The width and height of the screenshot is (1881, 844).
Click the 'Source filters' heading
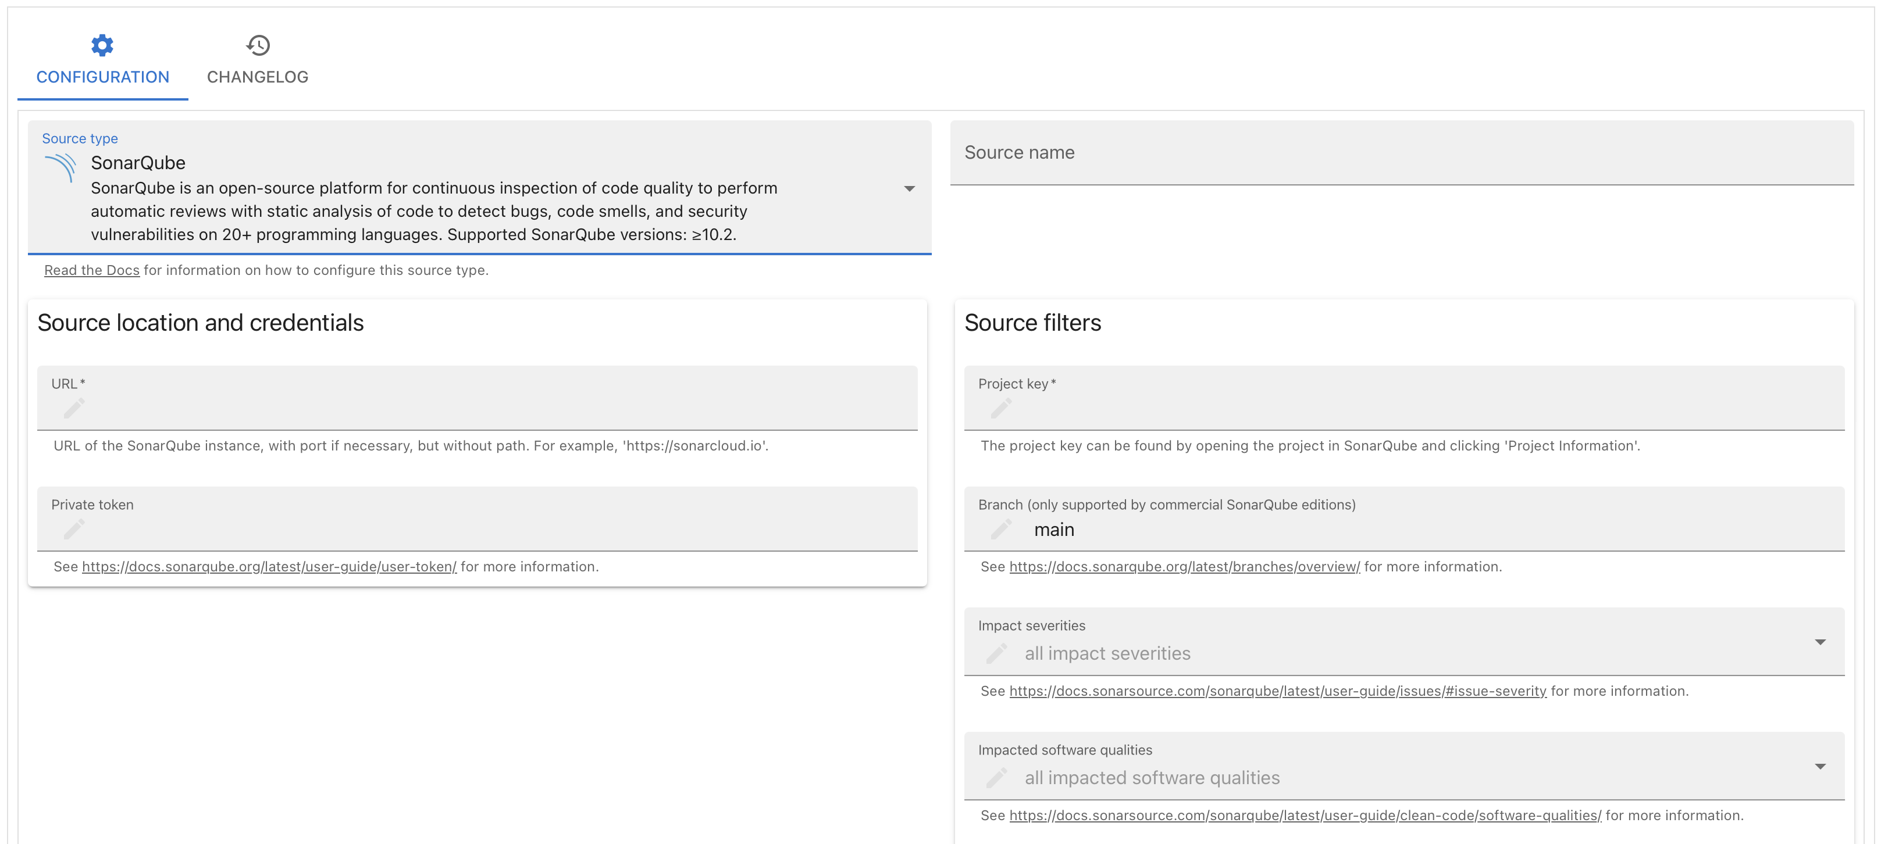click(x=1032, y=323)
